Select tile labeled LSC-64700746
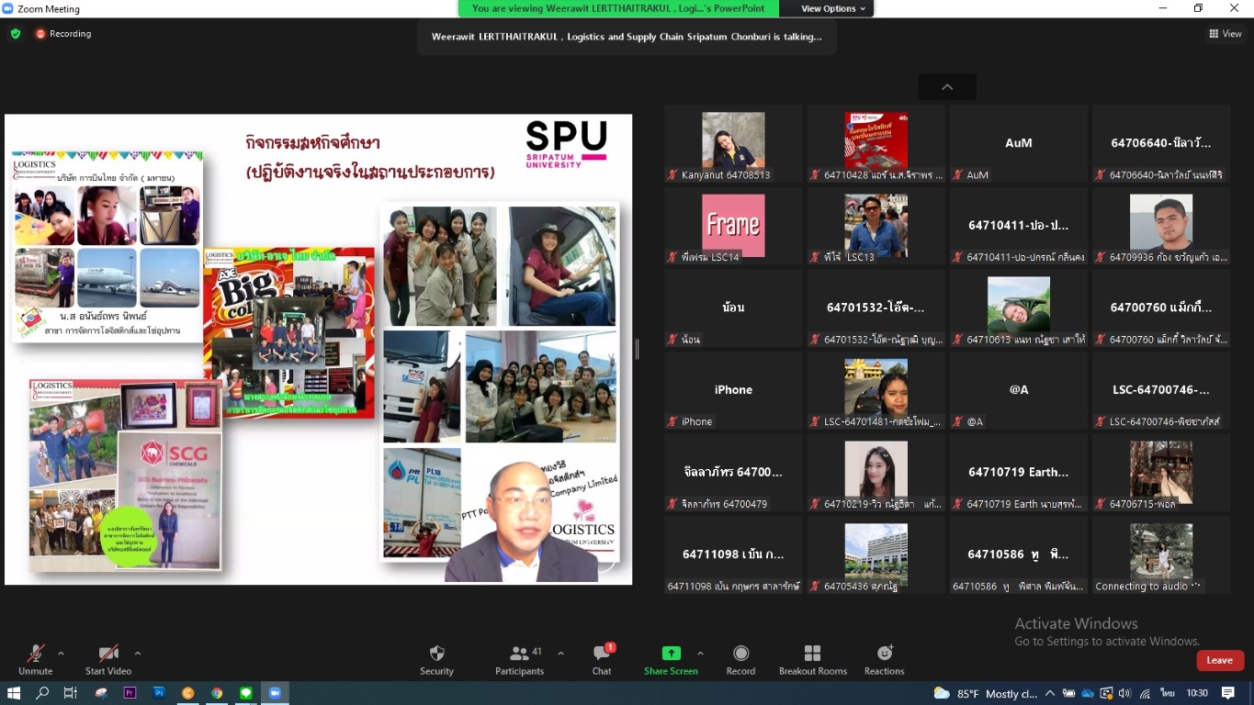Screen dimensions: 1254x705 1161,390
